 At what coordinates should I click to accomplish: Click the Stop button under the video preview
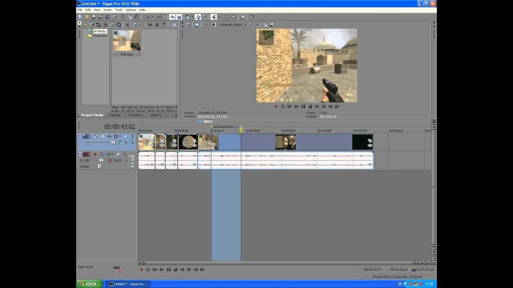coord(310,106)
